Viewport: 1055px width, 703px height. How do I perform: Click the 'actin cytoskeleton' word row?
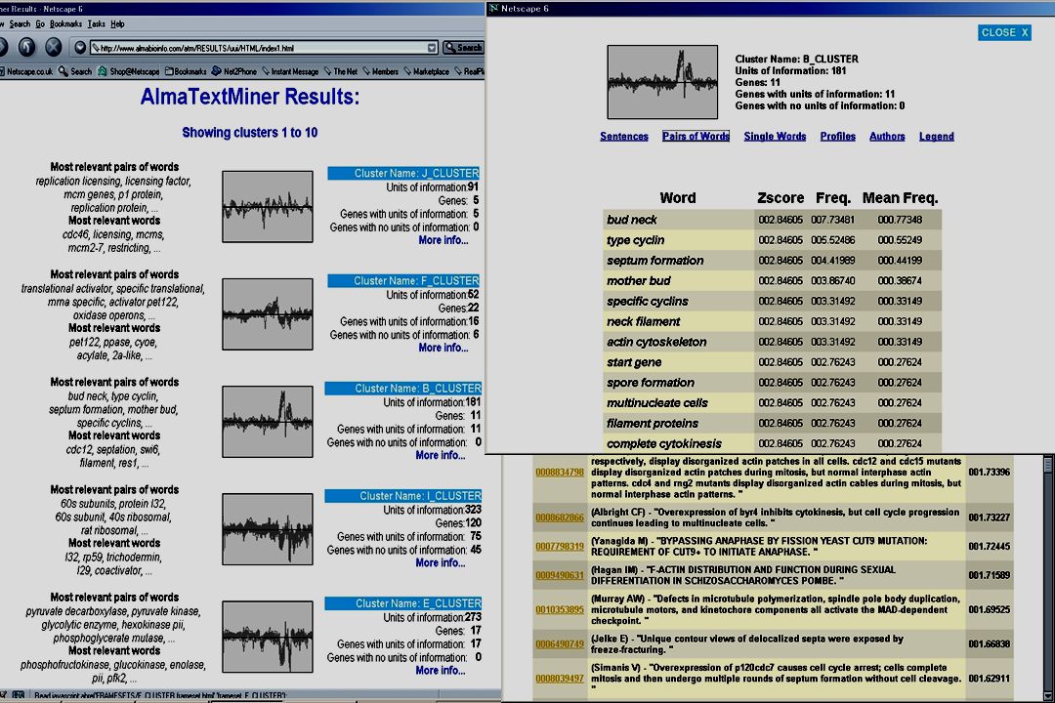tap(773, 342)
